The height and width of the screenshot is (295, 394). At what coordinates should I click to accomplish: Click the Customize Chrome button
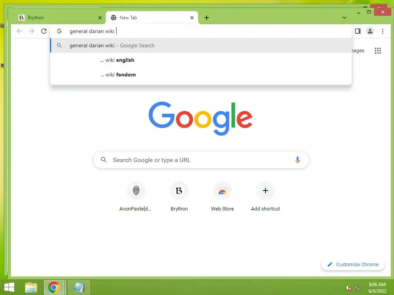[x=353, y=264]
